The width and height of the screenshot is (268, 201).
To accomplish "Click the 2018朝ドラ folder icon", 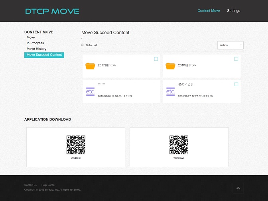I will click(170, 66).
